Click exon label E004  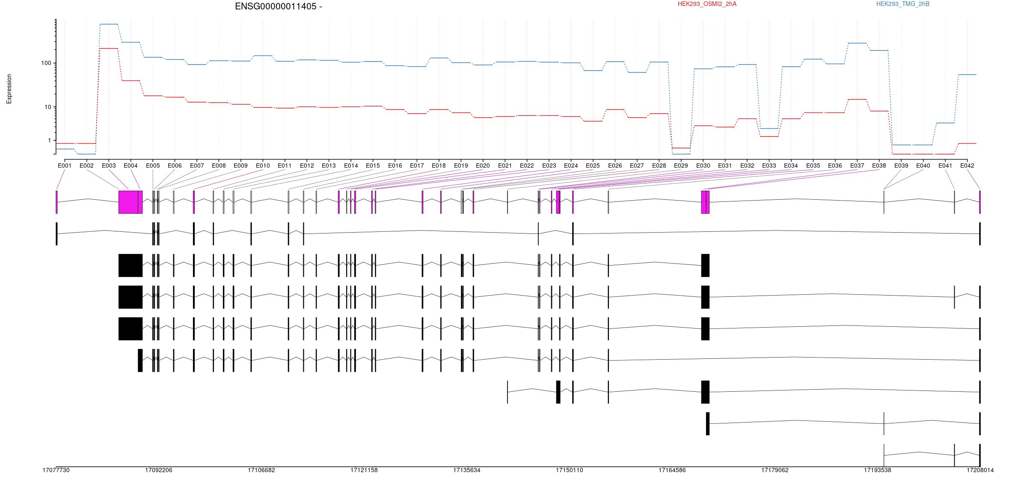coord(131,166)
